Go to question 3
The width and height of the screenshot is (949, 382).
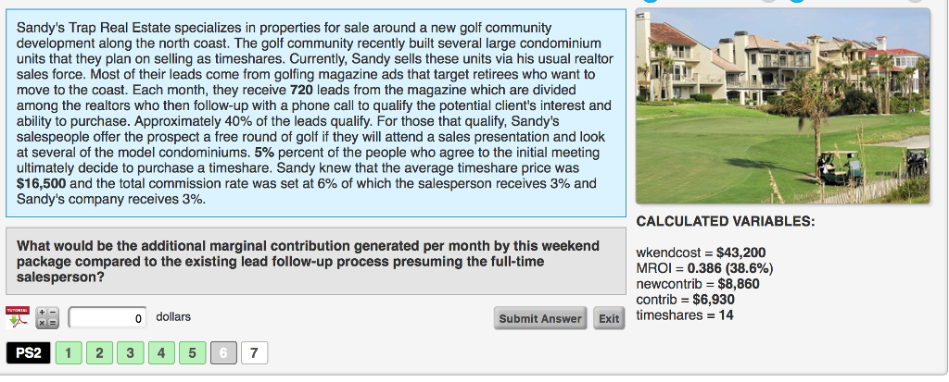[130, 353]
